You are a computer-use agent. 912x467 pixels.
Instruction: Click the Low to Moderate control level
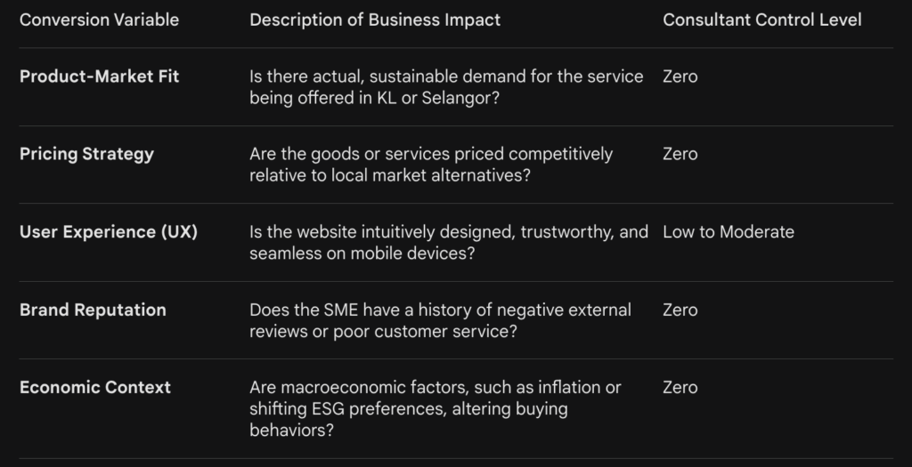point(728,232)
